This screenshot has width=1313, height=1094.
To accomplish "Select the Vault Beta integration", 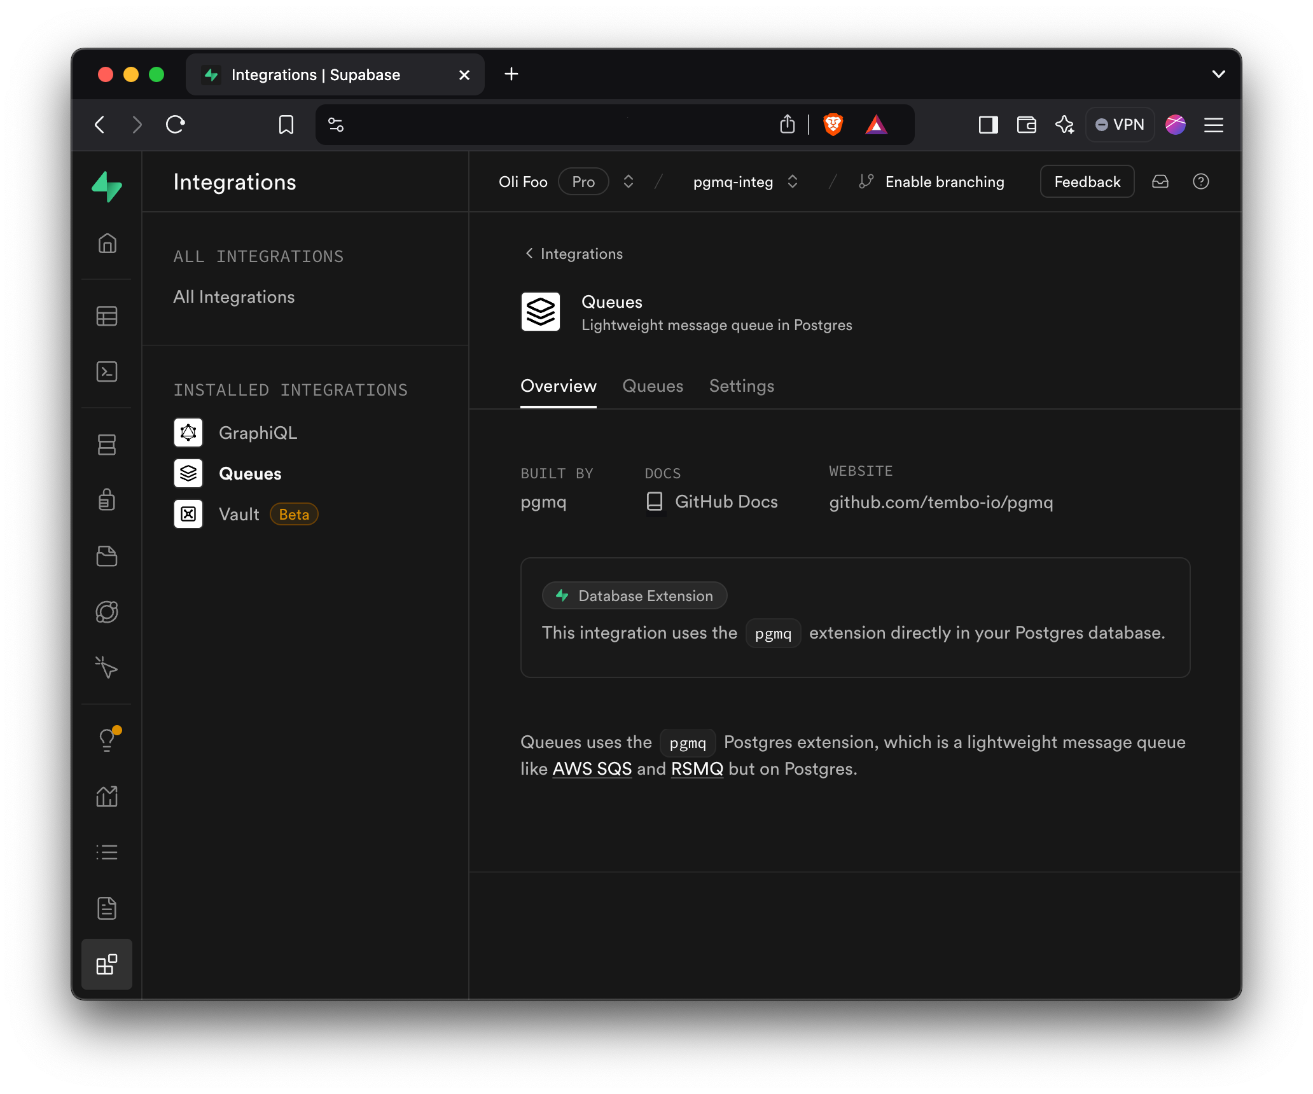I will tap(246, 514).
